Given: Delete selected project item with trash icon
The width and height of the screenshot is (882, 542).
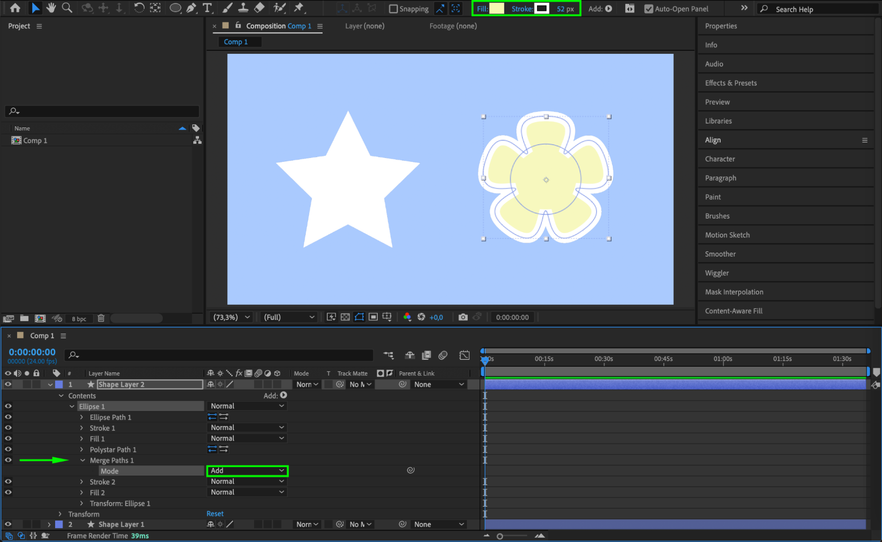Looking at the screenshot, I should point(101,318).
